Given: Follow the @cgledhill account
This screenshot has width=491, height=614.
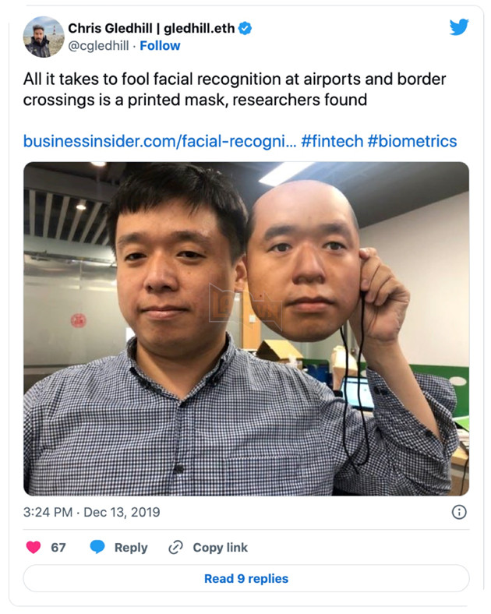Looking at the screenshot, I should pos(160,46).
